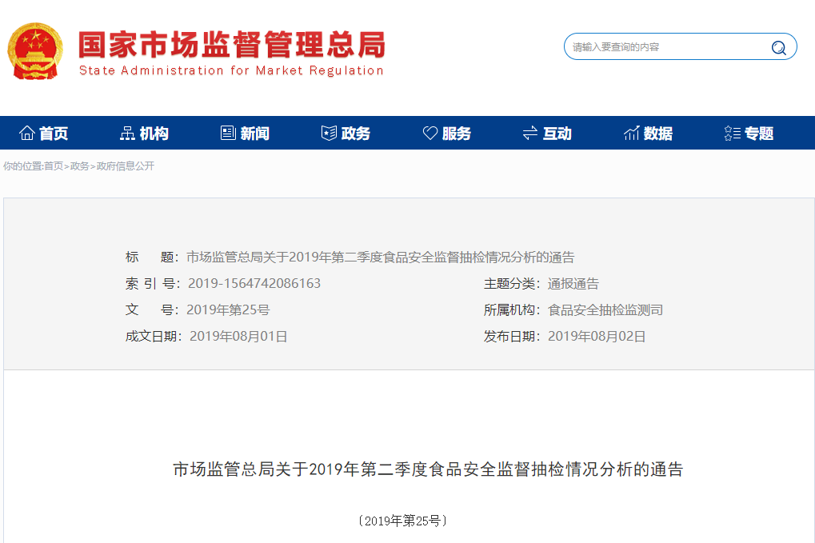This screenshot has width=815, height=543.
Task: Go to 政府信息公开 in the breadcrumb
Action: [126, 166]
